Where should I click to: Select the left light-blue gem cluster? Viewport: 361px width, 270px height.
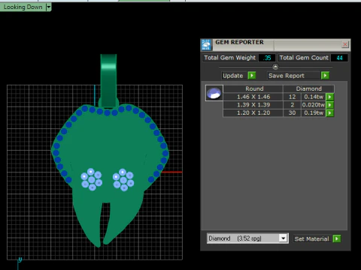tap(92, 179)
